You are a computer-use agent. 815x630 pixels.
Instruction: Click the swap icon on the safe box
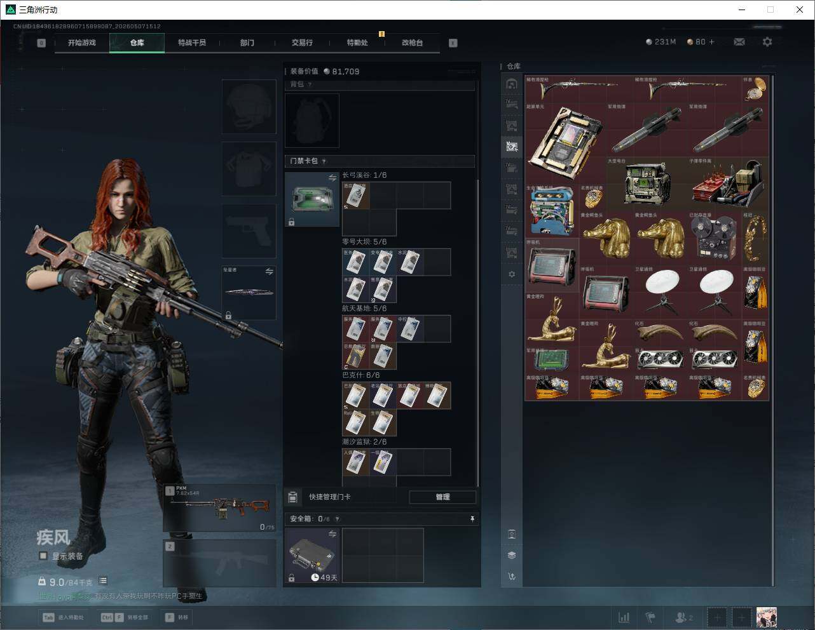click(332, 535)
